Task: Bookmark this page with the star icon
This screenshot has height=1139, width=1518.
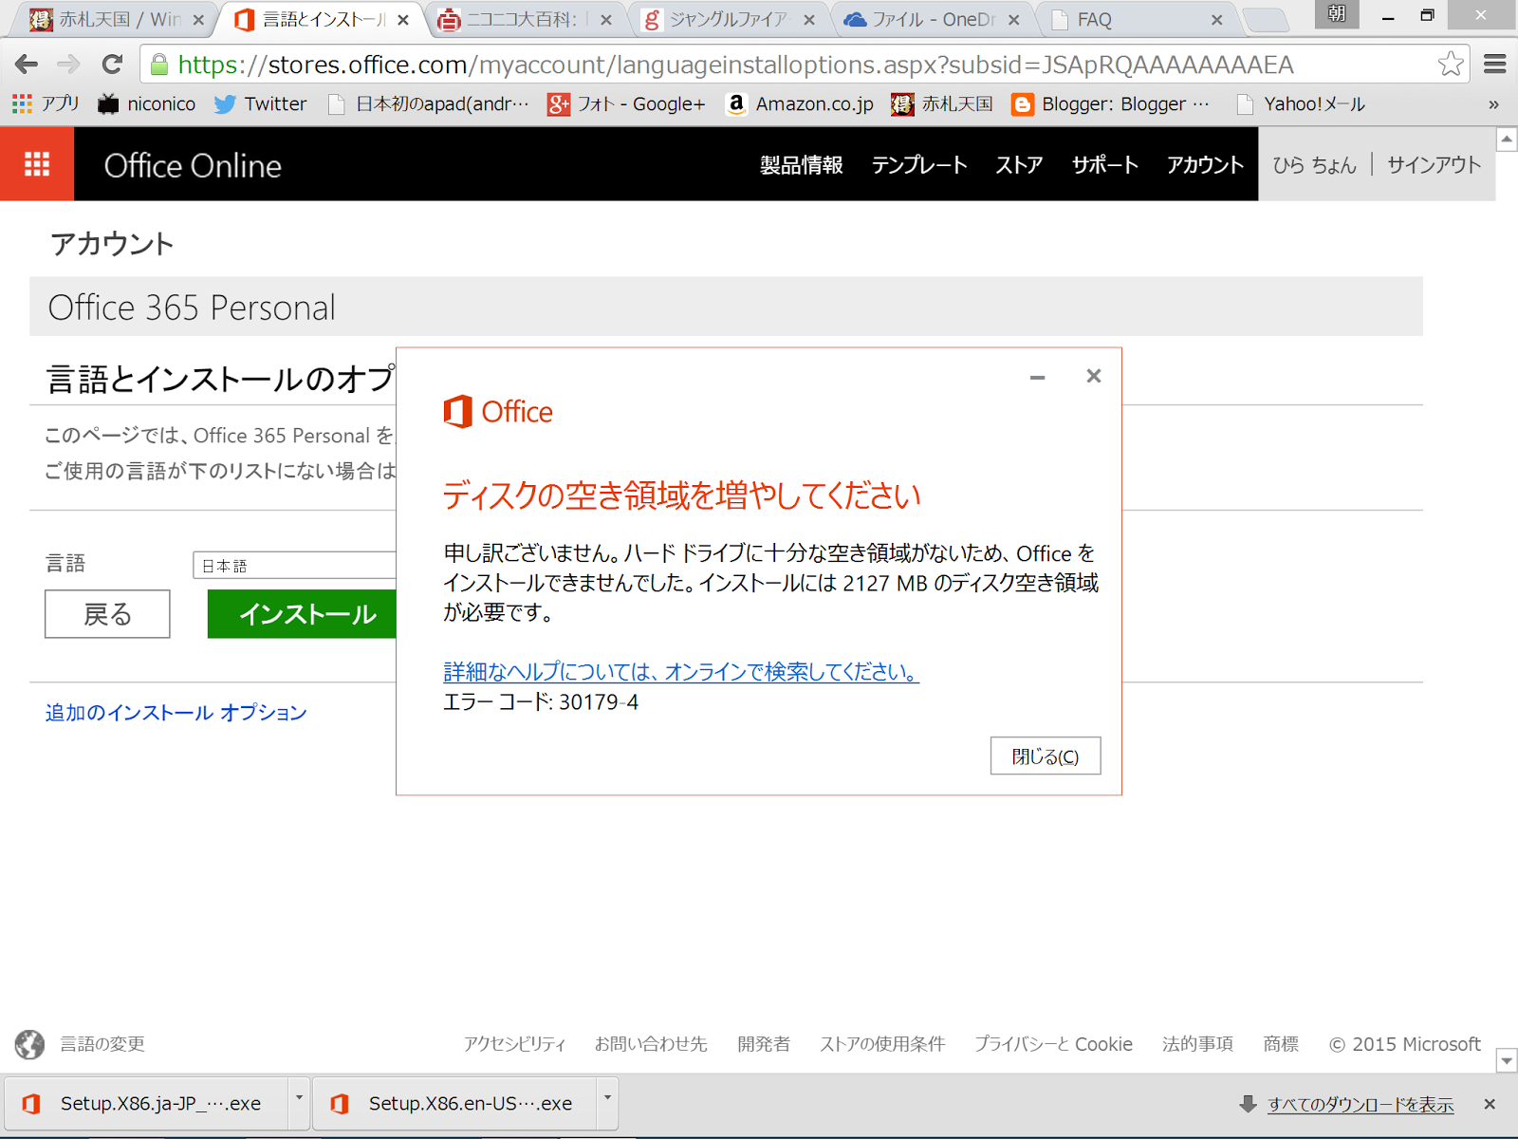Action: pyautogui.click(x=1450, y=65)
